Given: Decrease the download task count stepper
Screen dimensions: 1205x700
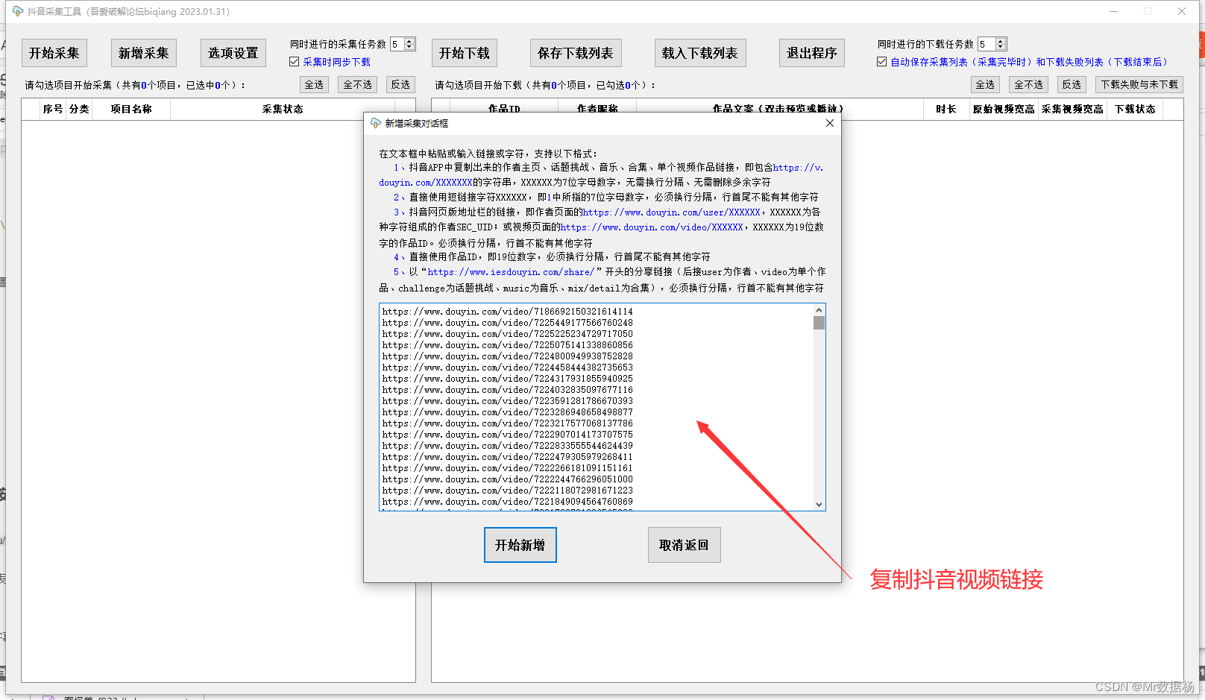Looking at the screenshot, I should point(1001,47).
